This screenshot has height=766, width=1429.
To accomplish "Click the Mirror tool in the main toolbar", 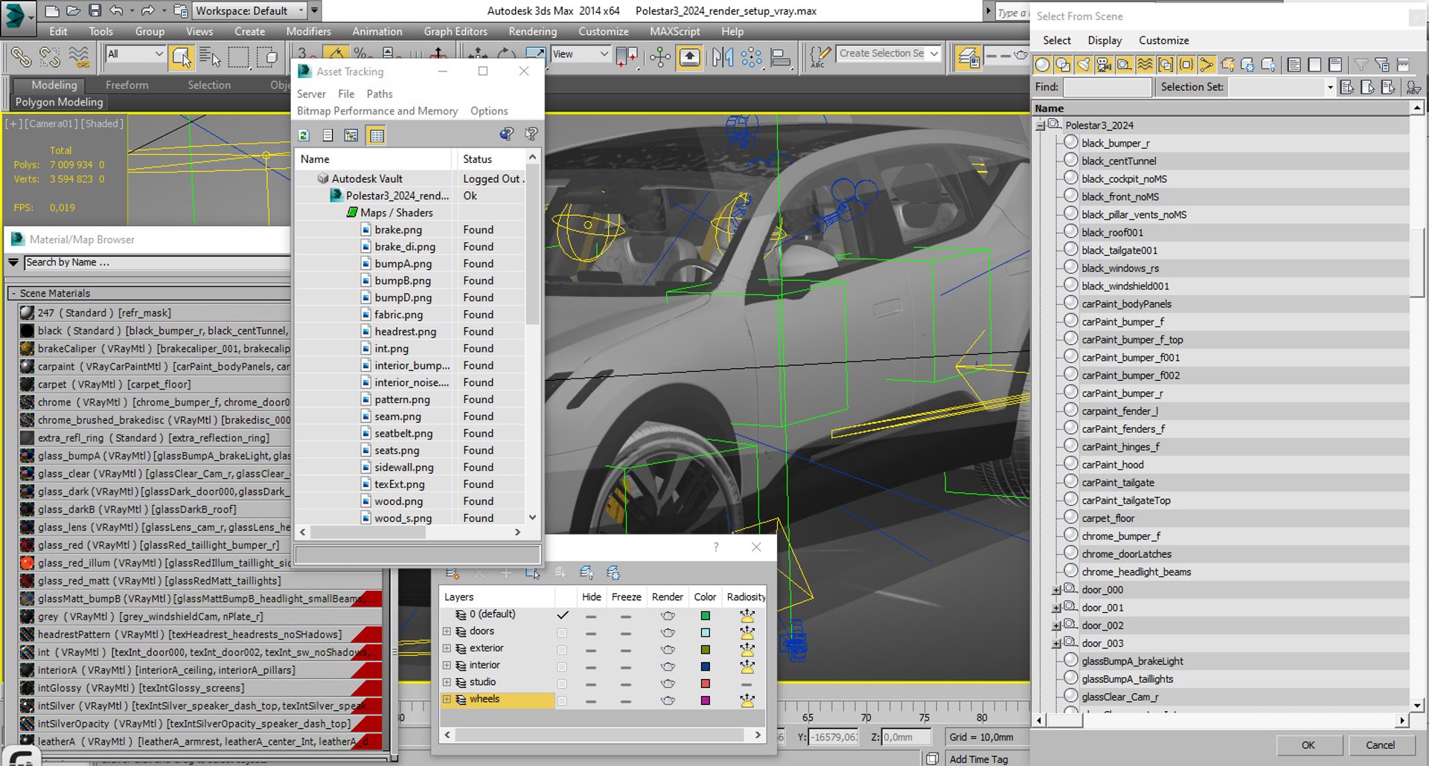I will pos(722,57).
